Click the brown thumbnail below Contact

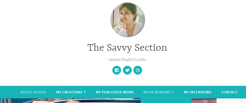(x=204, y=101)
